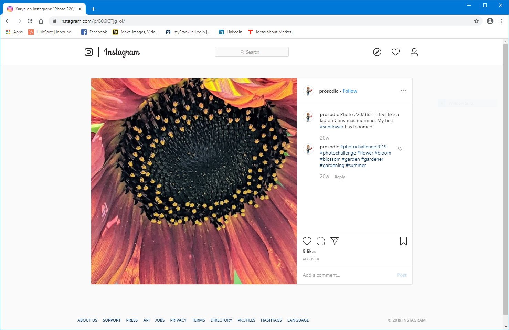Image resolution: width=509 pixels, height=330 pixels.
Task: Click the page vertical scrollbar
Action: pyautogui.click(x=506, y=179)
